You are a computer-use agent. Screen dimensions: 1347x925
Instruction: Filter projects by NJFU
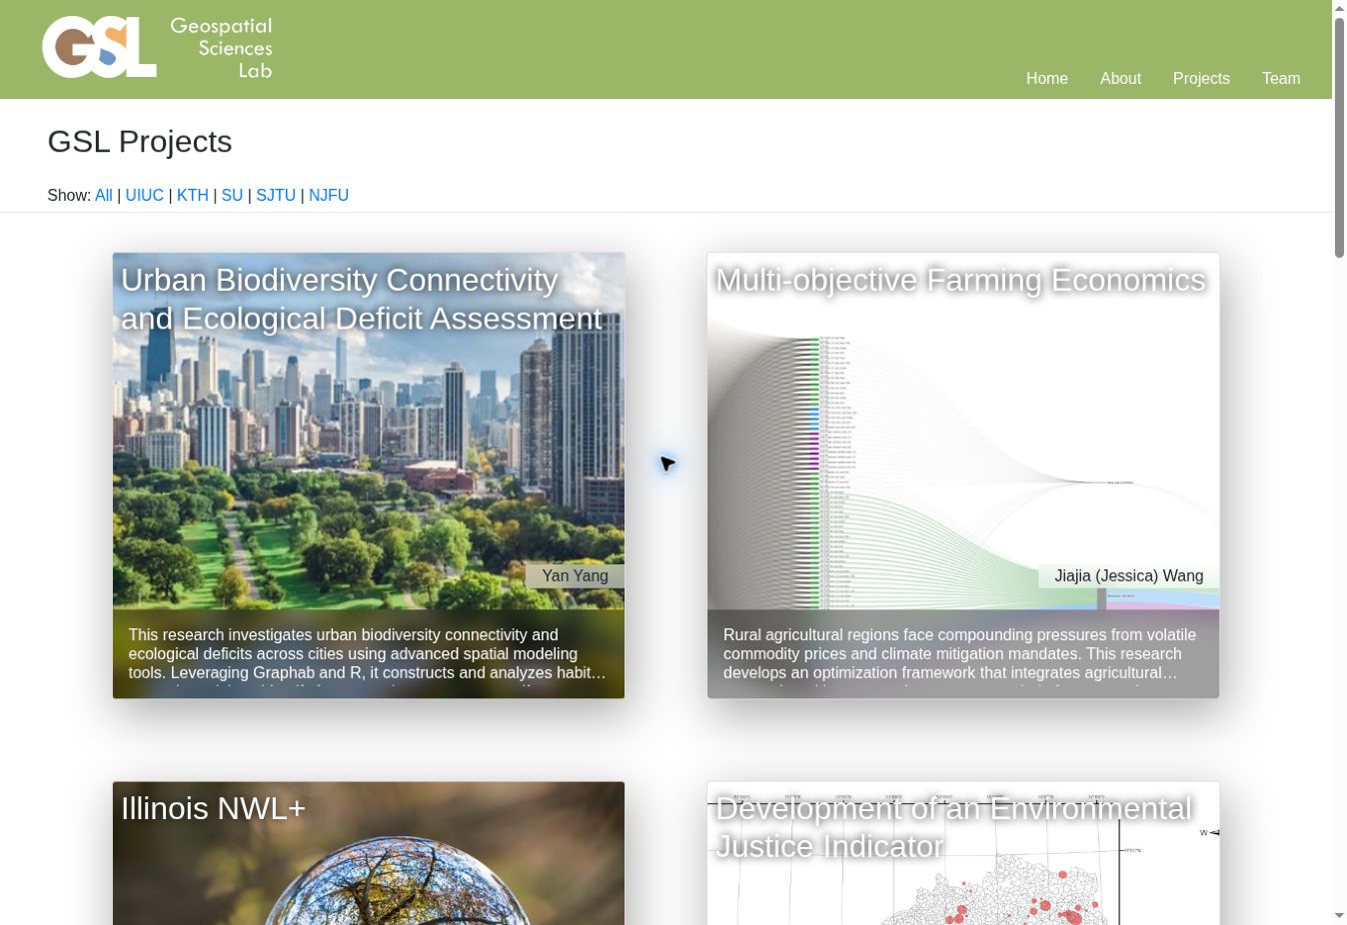click(x=329, y=196)
